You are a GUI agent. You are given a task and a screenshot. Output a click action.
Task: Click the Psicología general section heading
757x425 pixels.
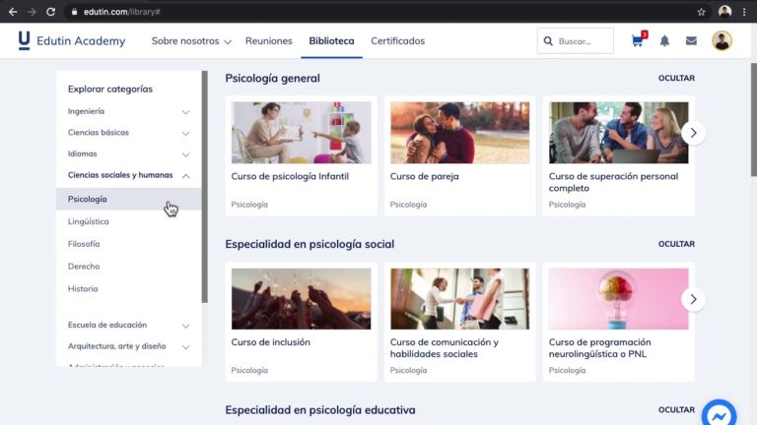pyautogui.click(x=272, y=78)
